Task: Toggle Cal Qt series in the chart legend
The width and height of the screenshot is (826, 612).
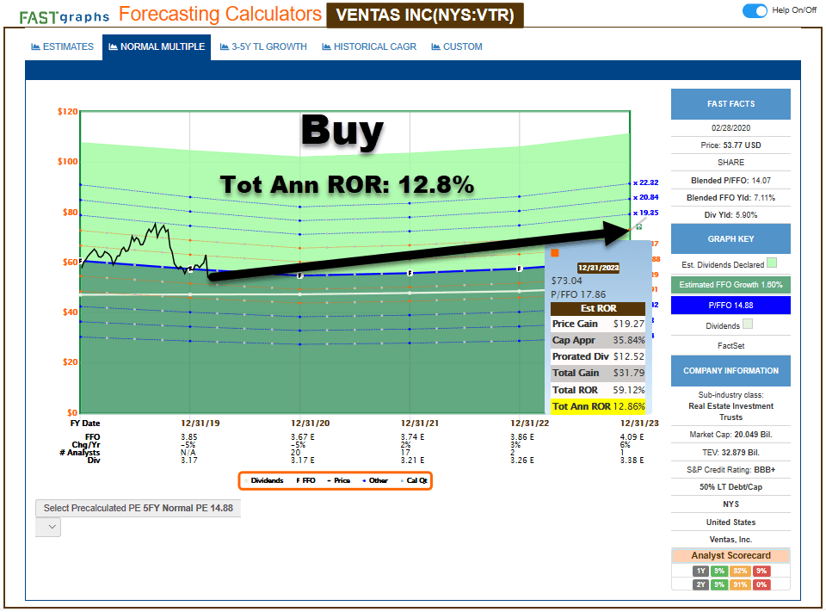Action: coord(414,481)
